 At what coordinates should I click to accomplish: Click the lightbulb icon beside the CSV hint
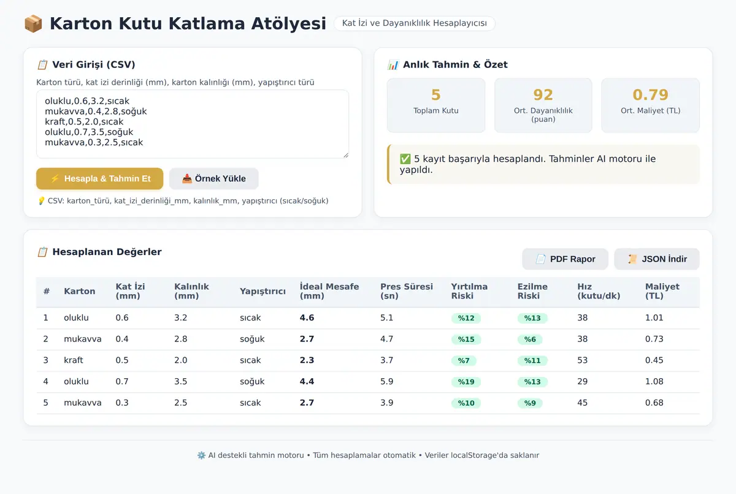(x=41, y=200)
